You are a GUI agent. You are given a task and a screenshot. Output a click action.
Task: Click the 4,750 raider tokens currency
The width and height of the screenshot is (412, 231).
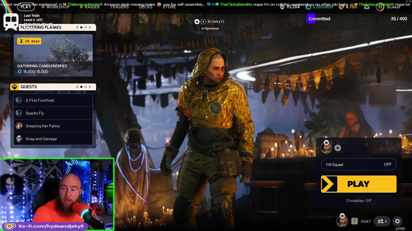(x=348, y=7)
